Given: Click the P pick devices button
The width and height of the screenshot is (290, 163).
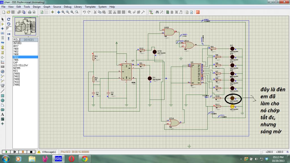Looking at the screenshot, I should pyautogui.click(x=14, y=40).
